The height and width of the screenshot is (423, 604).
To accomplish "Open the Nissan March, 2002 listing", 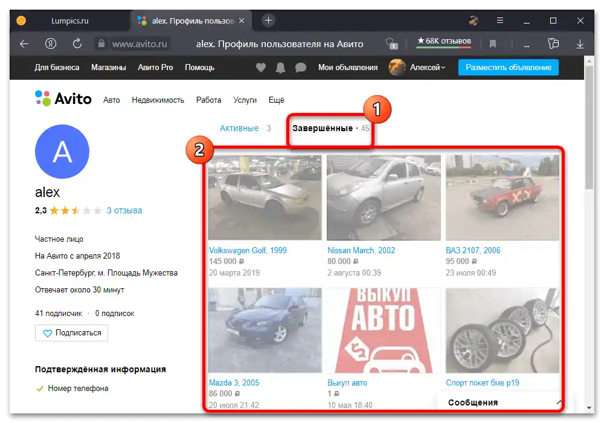I will click(x=361, y=250).
